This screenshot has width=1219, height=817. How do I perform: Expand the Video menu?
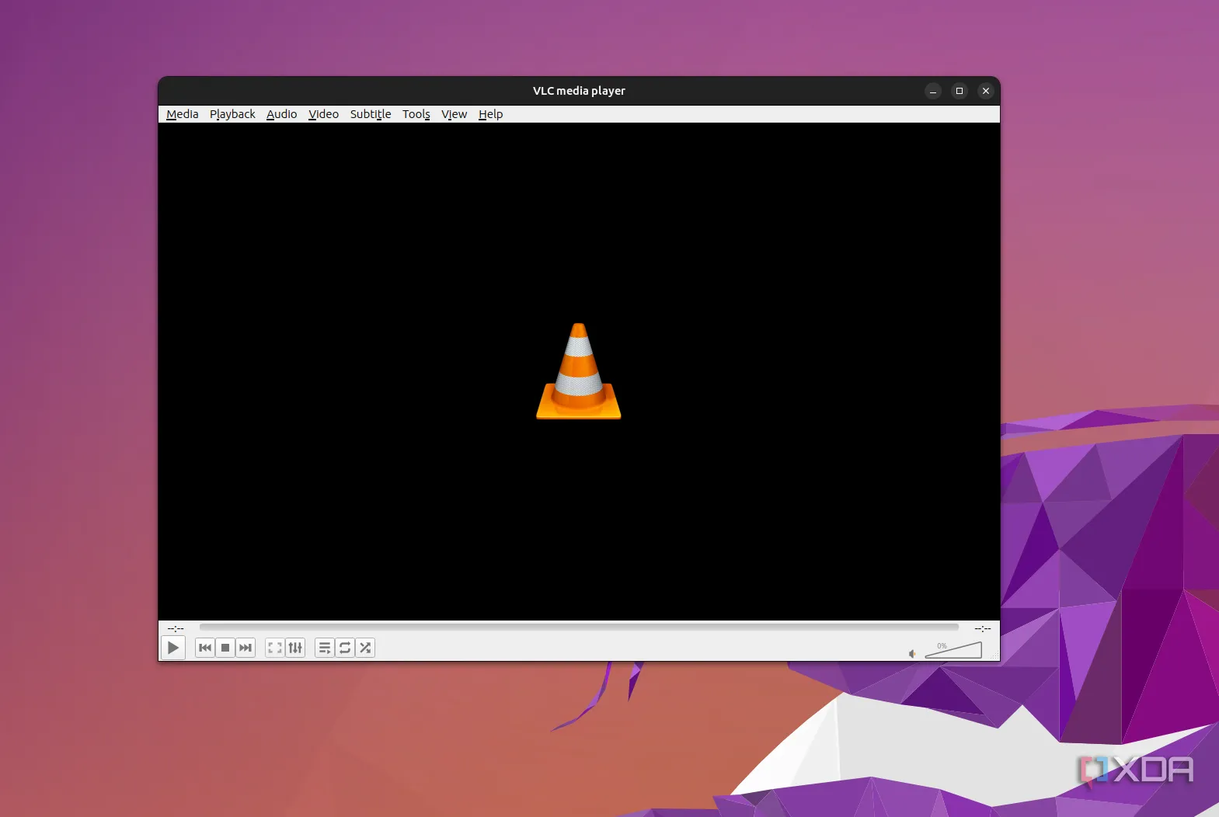[x=323, y=114]
